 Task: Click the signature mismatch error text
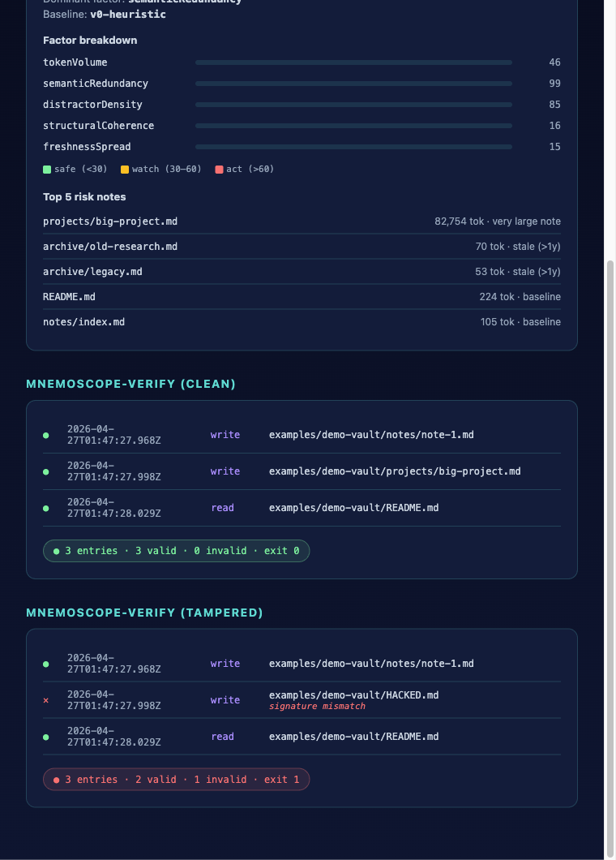[317, 707]
